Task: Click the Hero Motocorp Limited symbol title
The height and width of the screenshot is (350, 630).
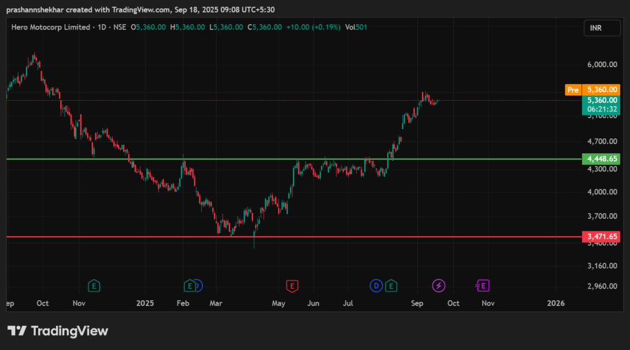Action: 50,27
